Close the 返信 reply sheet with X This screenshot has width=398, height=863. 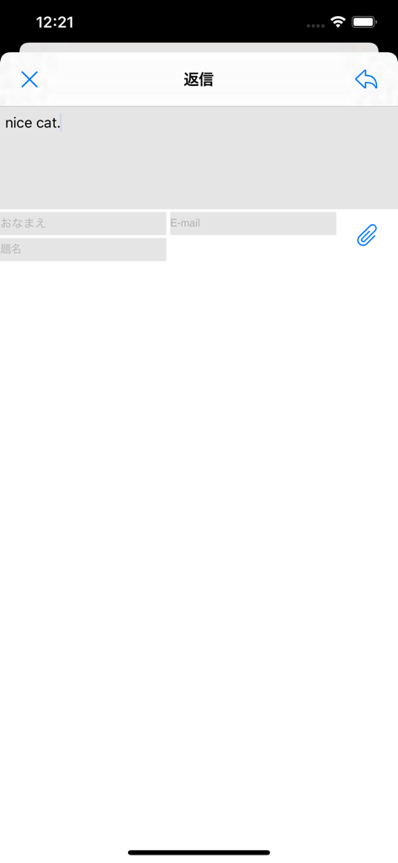pos(29,79)
